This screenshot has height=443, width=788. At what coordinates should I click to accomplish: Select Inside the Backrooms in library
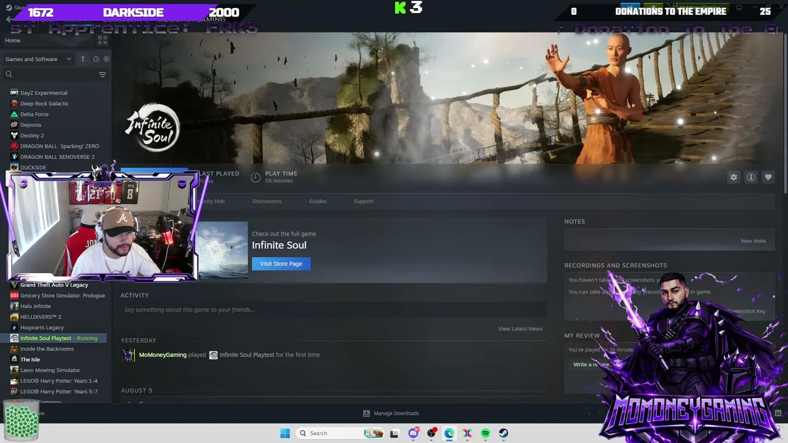tap(47, 349)
